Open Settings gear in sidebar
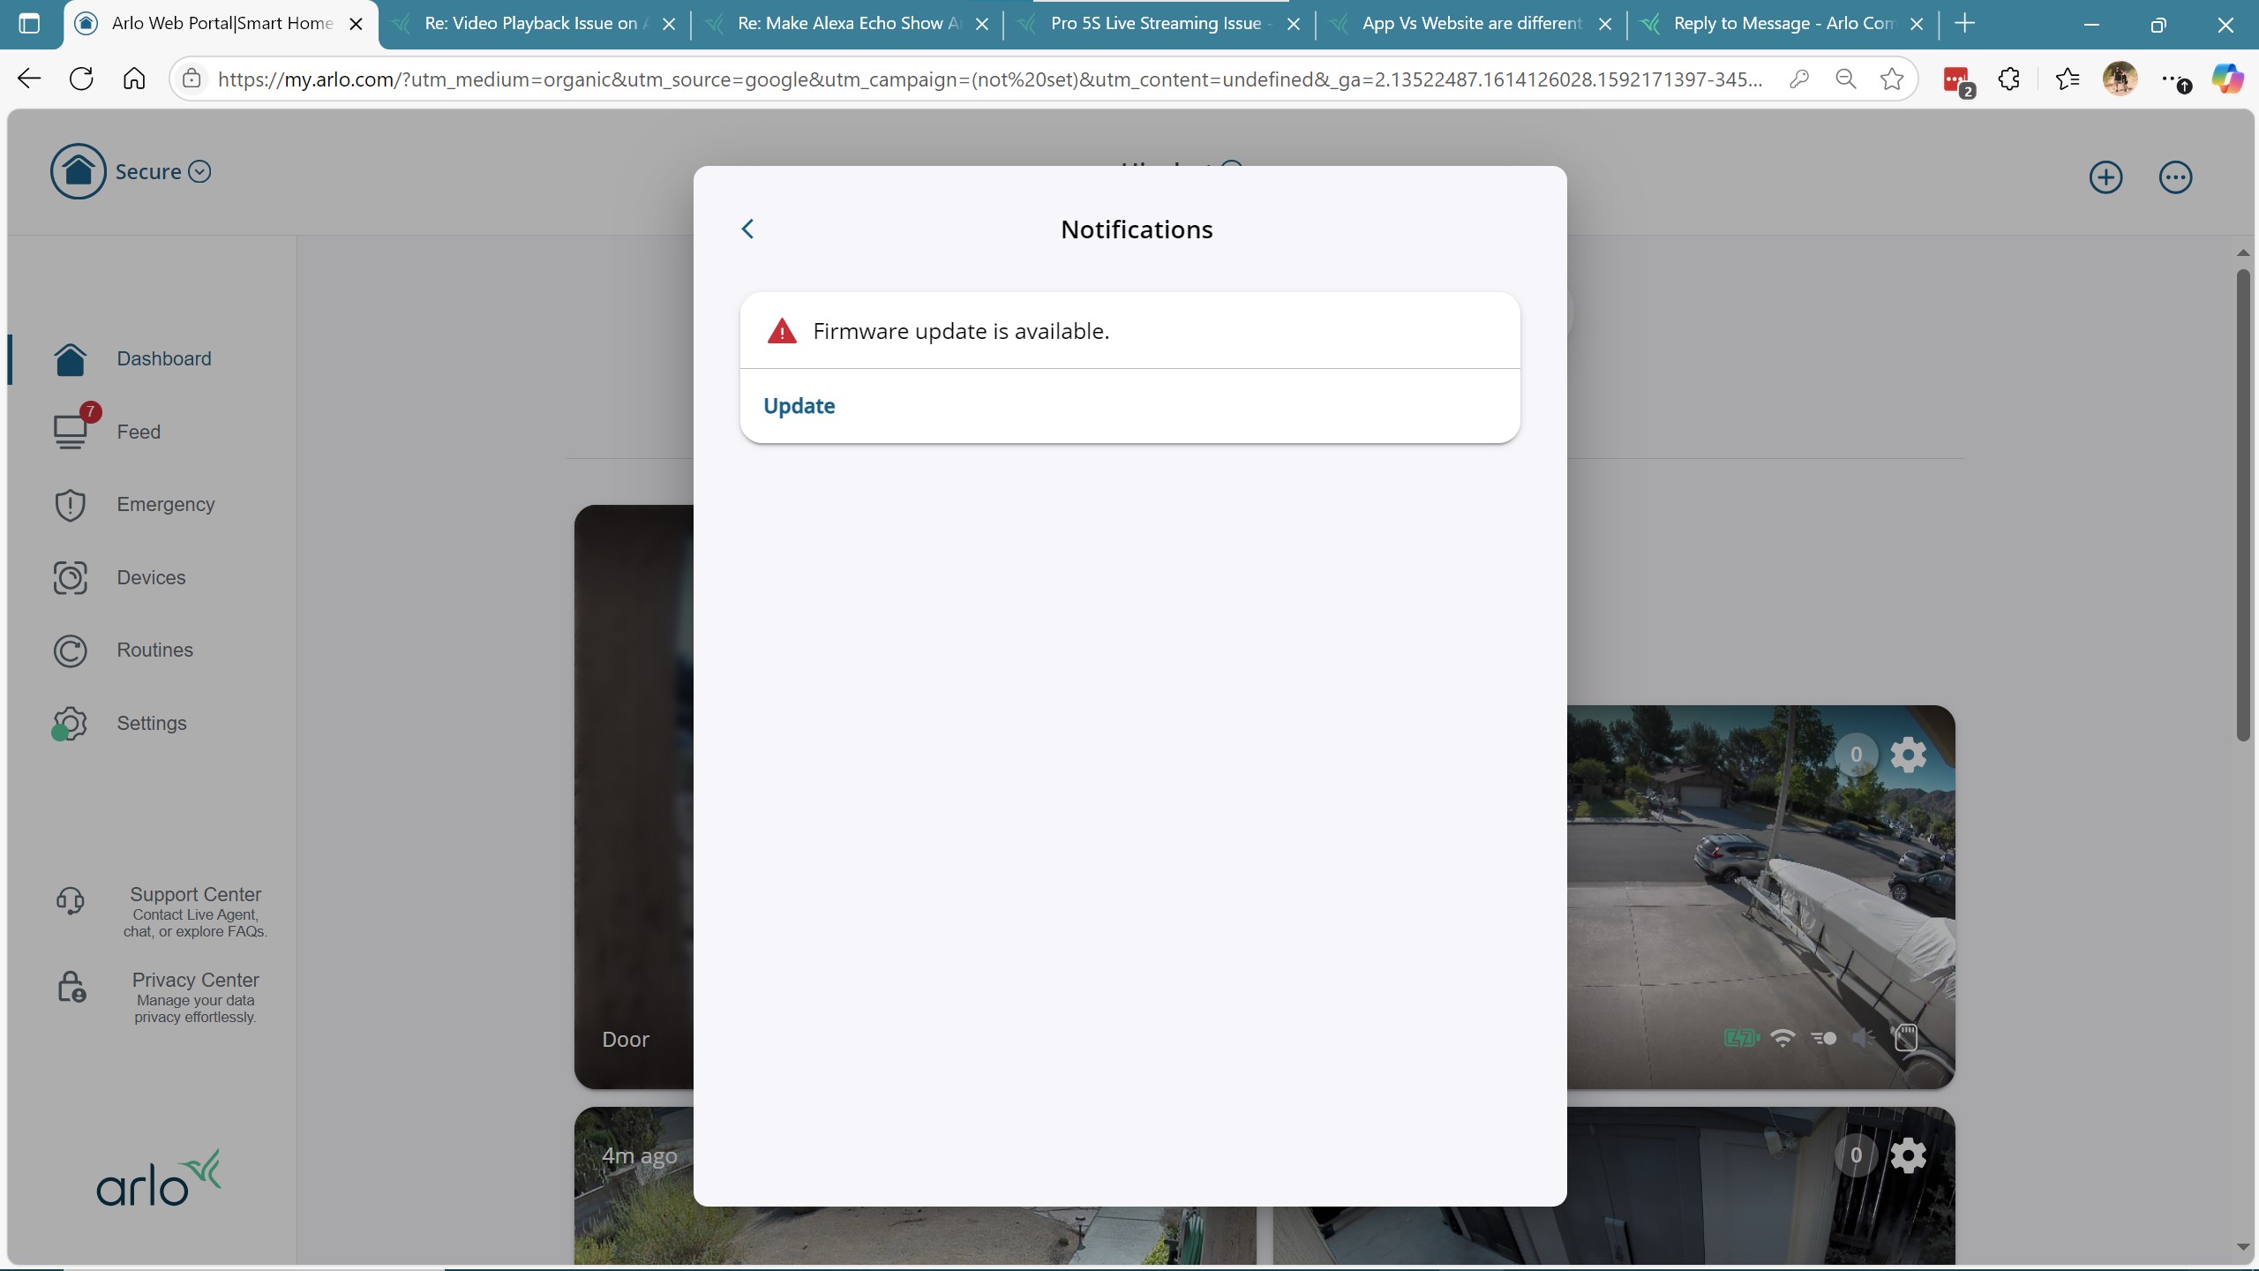This screenshot has width=2259, height=1271. (x=71, y=724)
